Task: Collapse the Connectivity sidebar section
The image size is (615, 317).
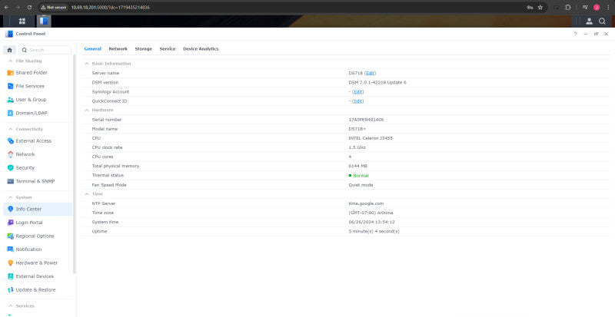Action: pyautogui.click(x=11, y=129)
